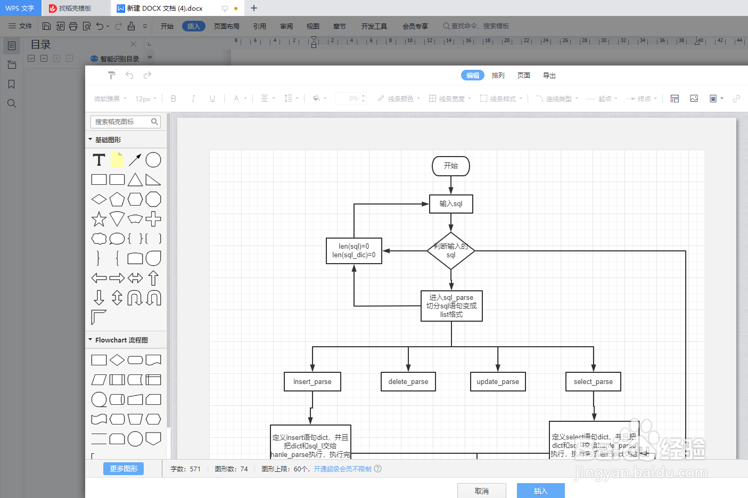Choose the five-pointed star shape
The width and height of the screenshot is (748, 498).
coord(99,219)
